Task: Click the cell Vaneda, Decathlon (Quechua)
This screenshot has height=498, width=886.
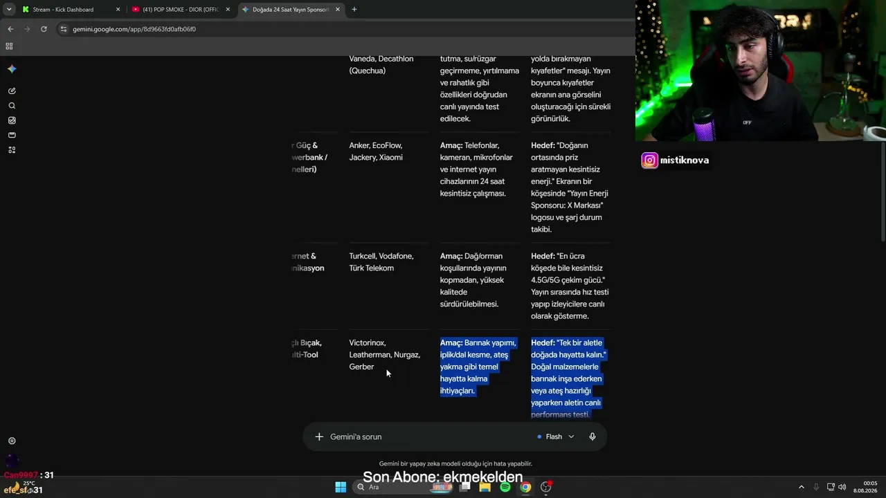Action: point(381,64)
